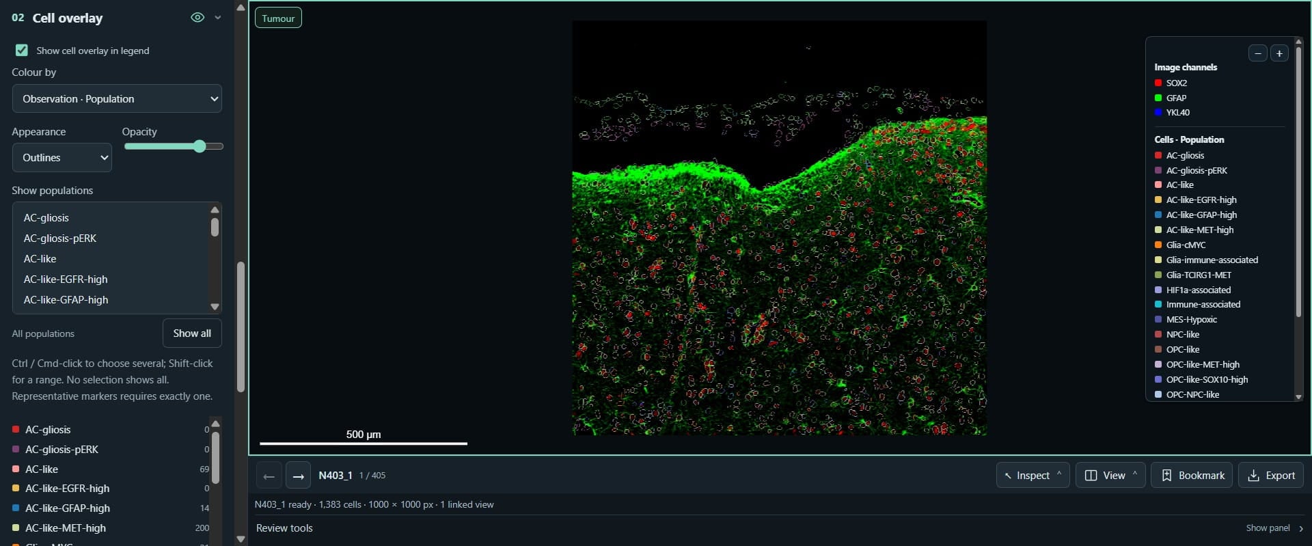Open the Appearance Outlines dropdown
The height and width of the screenshot is (546, 1312).
coord(62,157)
